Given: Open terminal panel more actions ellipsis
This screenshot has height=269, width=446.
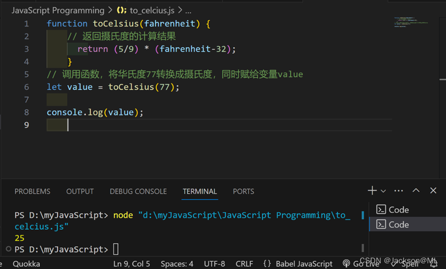Looking at the screenshot, I should (399, 191).
